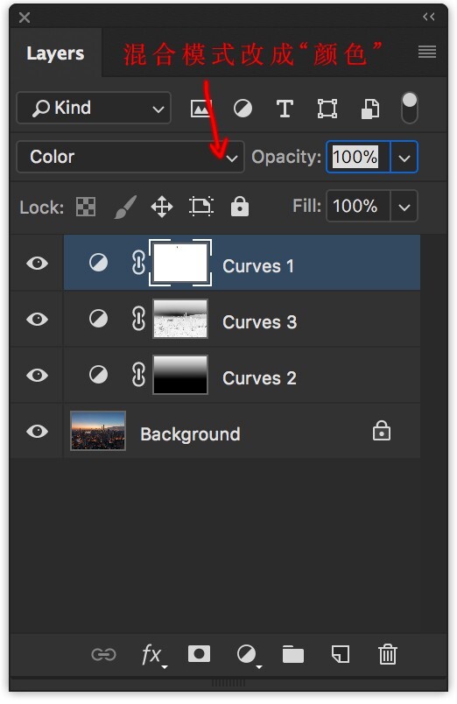Screen dimensions: 457x704
Task: Lock position move-arrows icon
Action: 162,207
